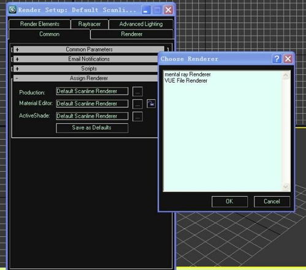Expand the Scripts rollout
The width and height of the screenshot is (306, 270).
86,69
